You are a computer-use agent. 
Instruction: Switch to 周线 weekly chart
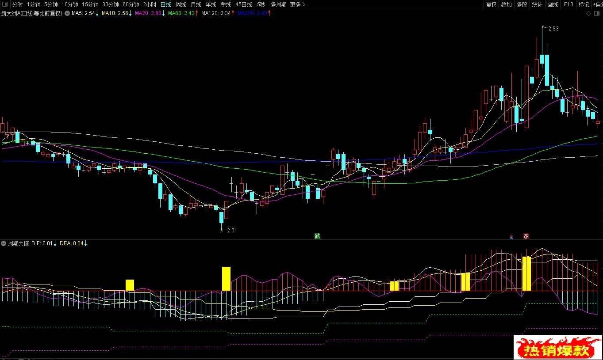point(181,4)
